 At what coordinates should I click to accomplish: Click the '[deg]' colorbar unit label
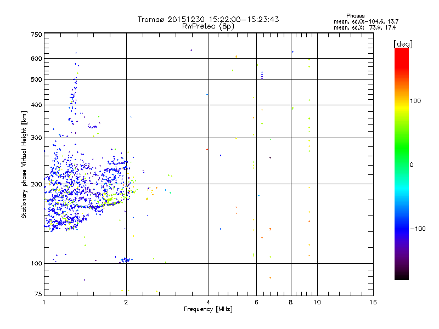403,44
